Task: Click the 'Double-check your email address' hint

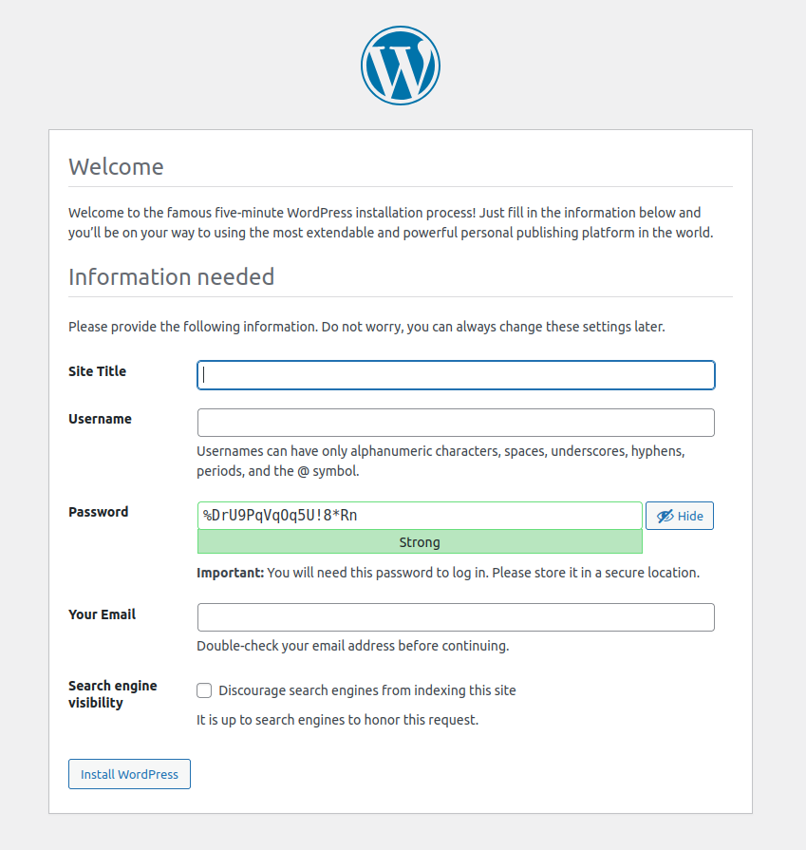Action: 352,646
